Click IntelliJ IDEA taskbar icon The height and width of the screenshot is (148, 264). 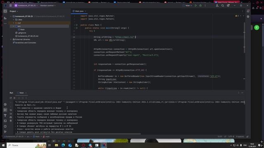click(104, 145)
